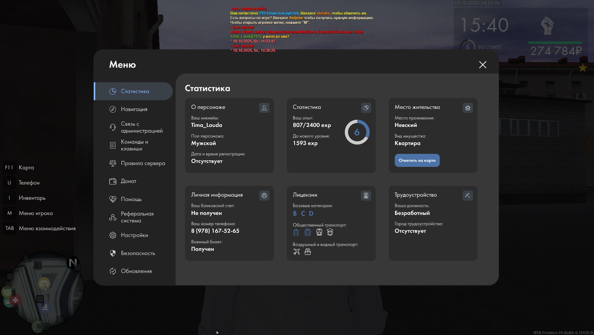The height and width of the screenshot is (335, 594).
Task: Click the phone number 8 (978) 167-52-65
Action: click(215, 231)
